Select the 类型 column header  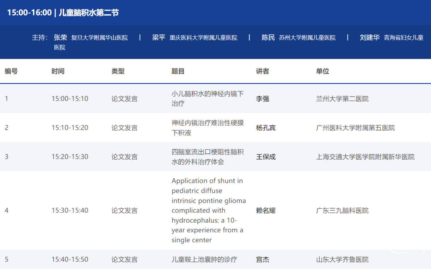pyautogui.click(x=118, y=71)
